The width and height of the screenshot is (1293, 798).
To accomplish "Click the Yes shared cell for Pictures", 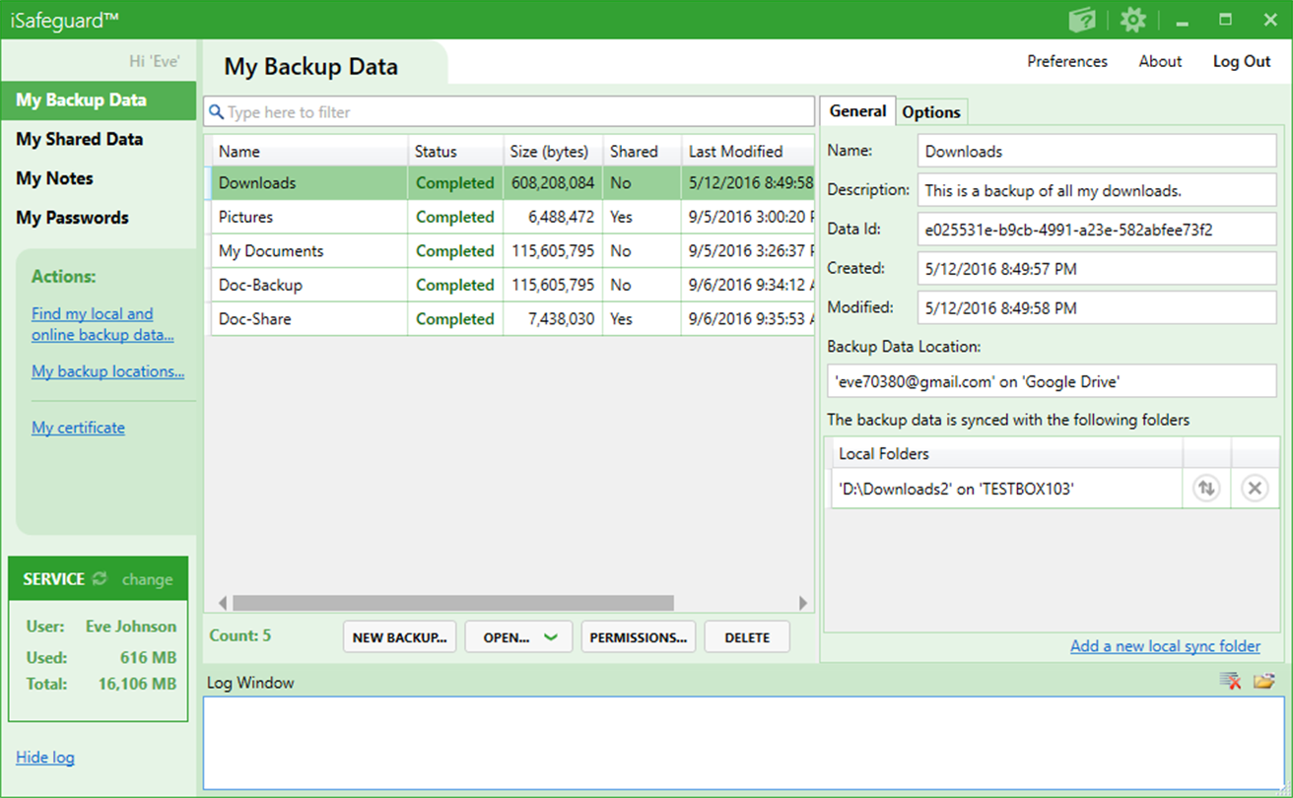I will pyautogui.click(x=642, y=217).
